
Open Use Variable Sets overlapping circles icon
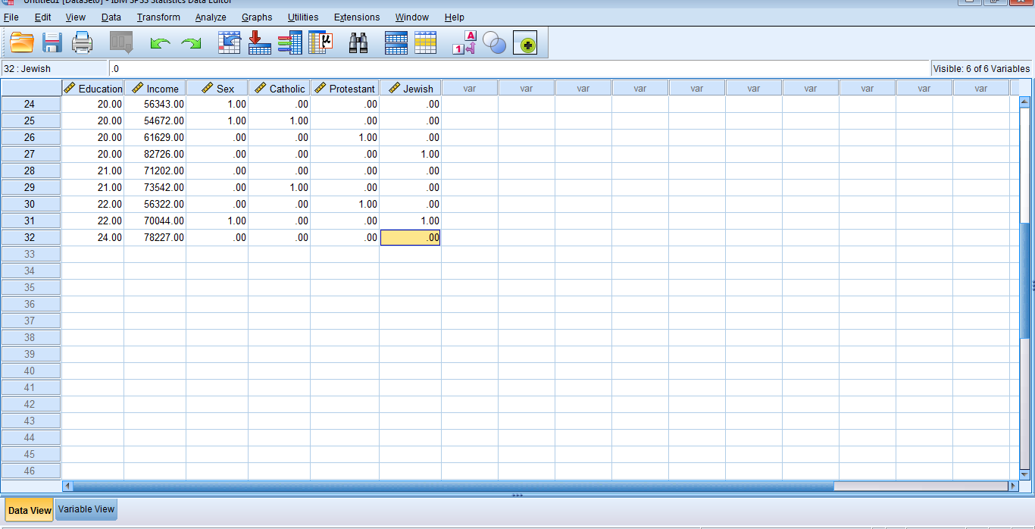[494, 44]
